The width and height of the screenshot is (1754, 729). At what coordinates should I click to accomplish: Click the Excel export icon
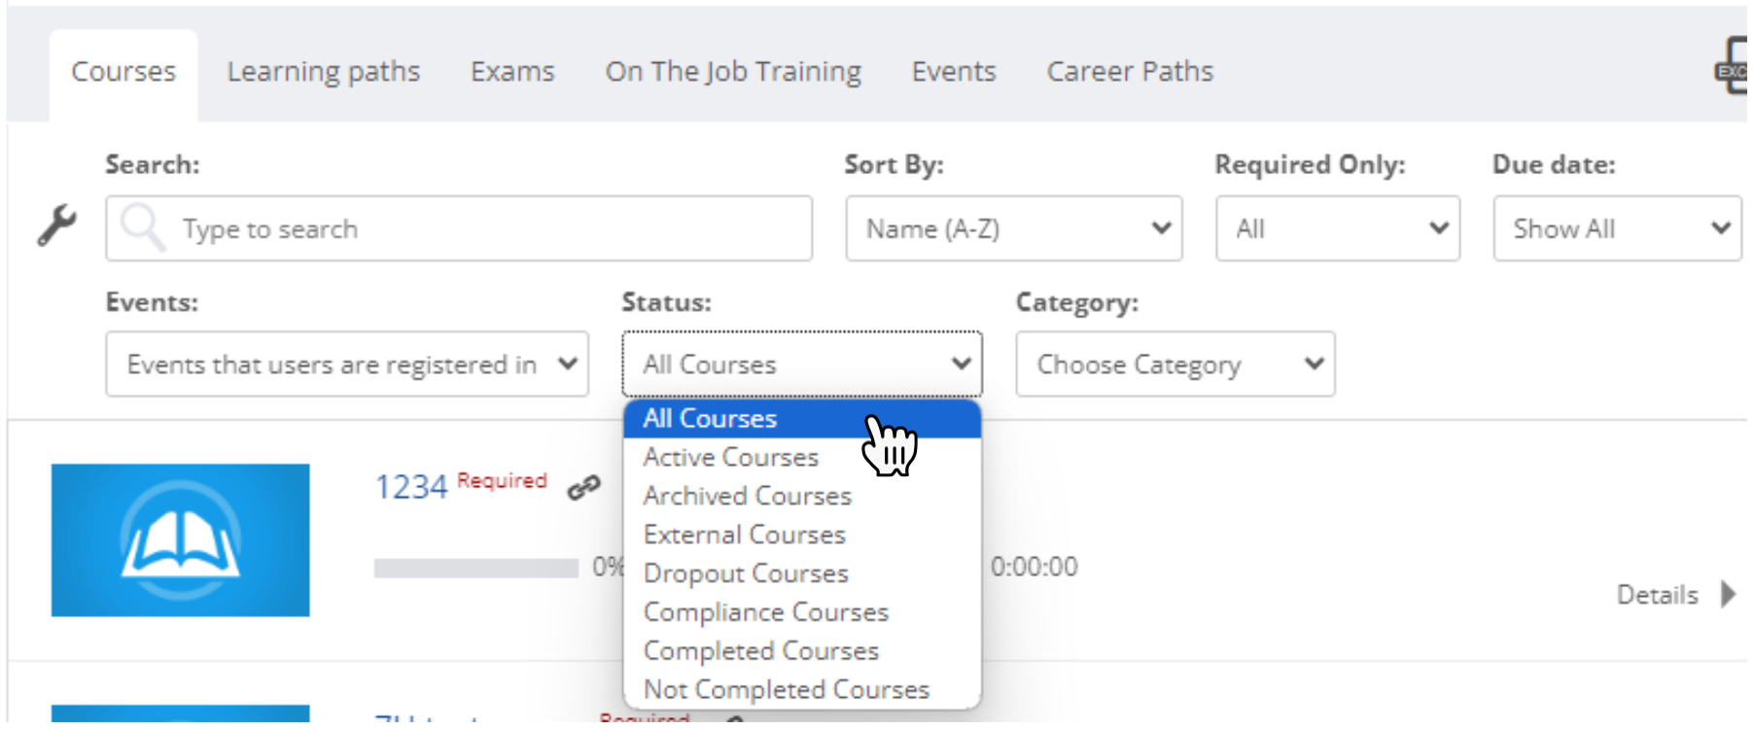coord(1733,65)
